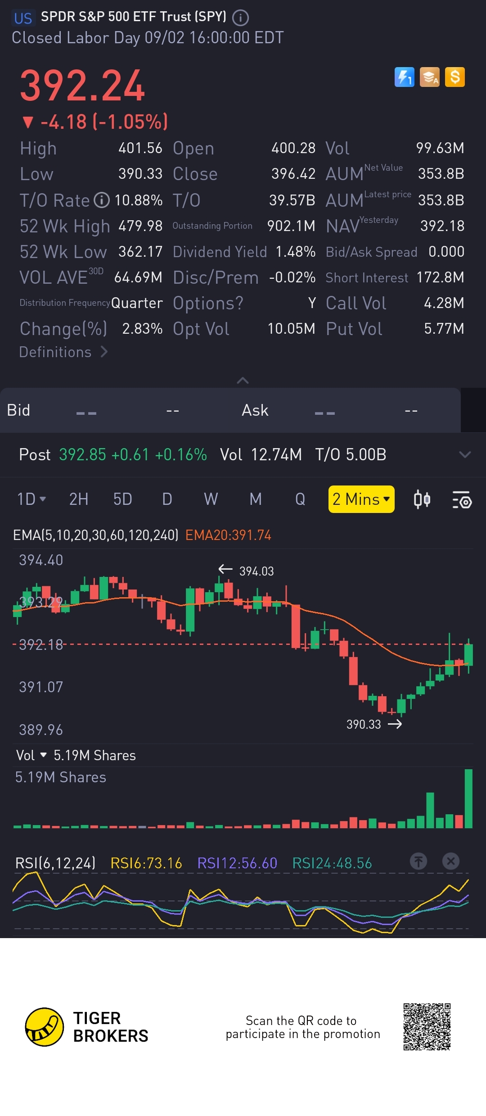Tap the orange stacked layers badge icon
The image size is (486, 1116).
pyautogui.click(x=429, y=77)
